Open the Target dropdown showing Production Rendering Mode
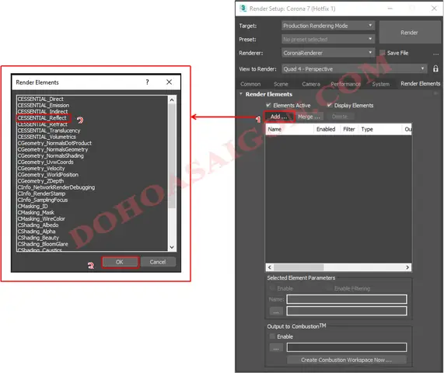 click(x=328, y=26)
